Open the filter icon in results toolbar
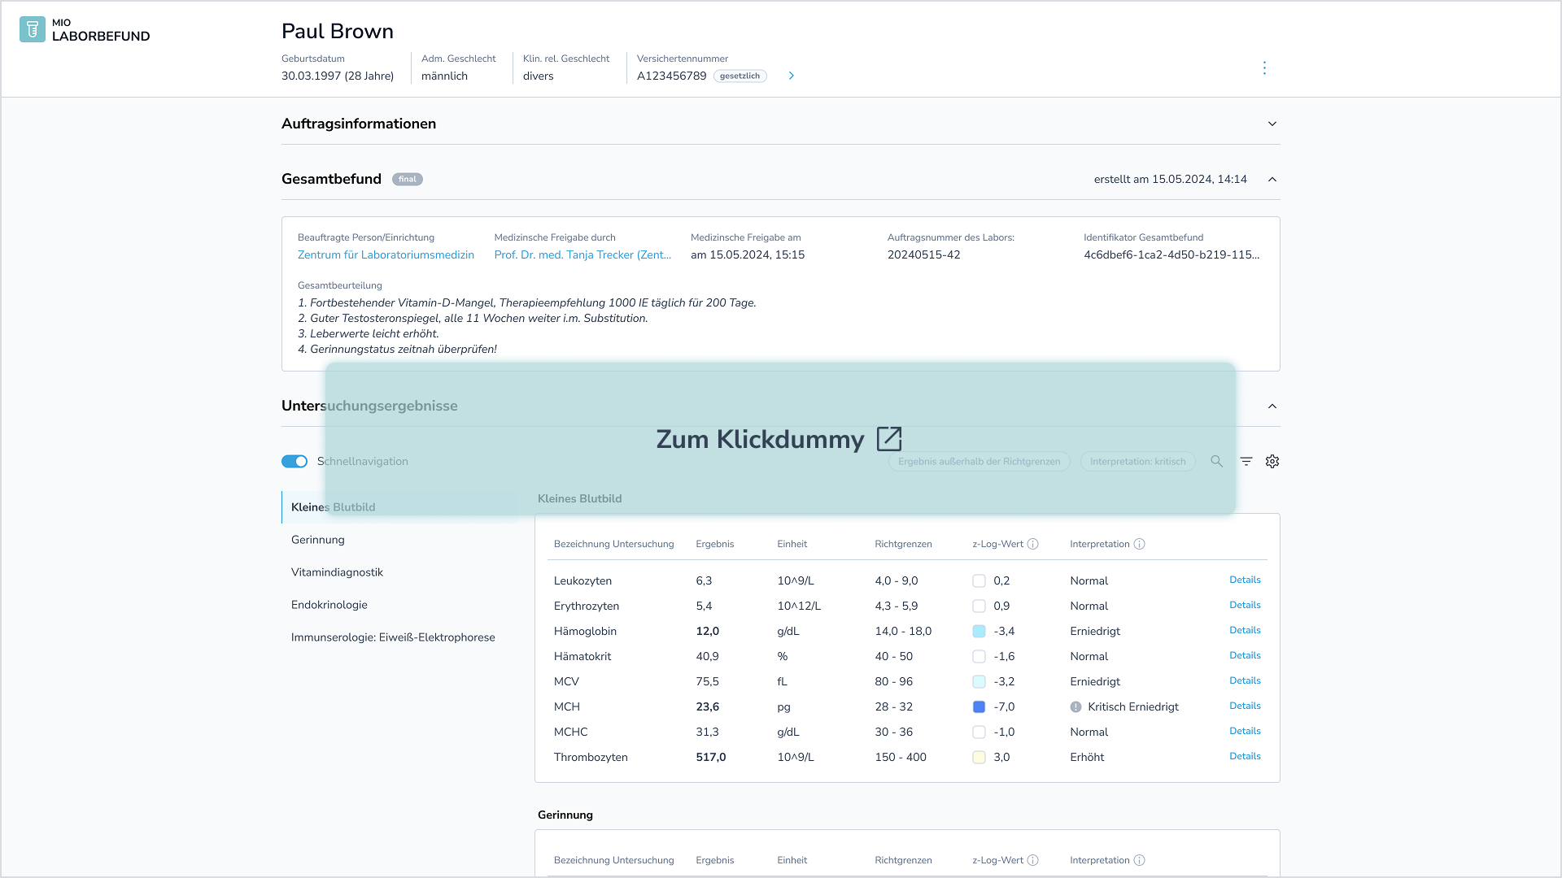Image resolution: width=1562 pixels, height=878 pixels. click(x=1246, y=461)
